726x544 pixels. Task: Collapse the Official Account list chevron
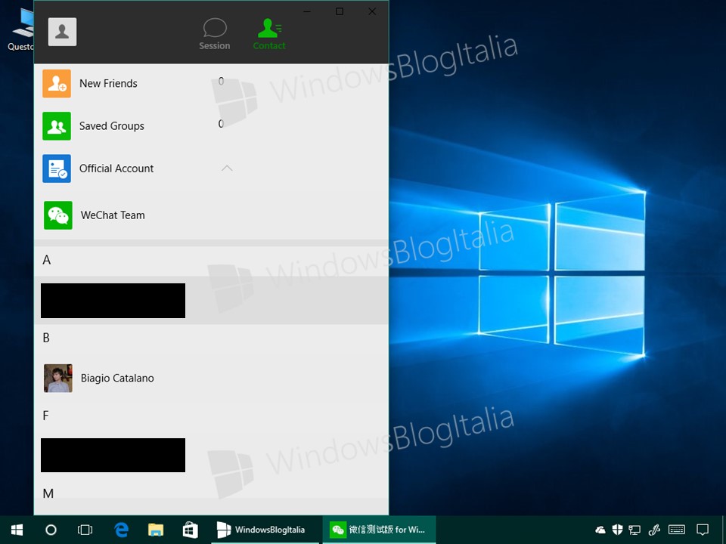227,168
